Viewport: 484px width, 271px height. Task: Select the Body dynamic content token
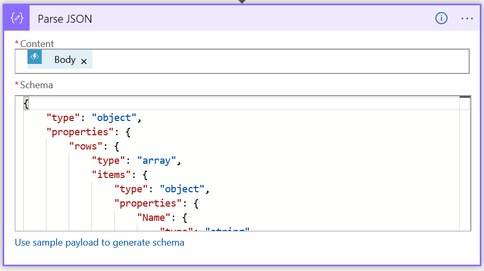64,60
